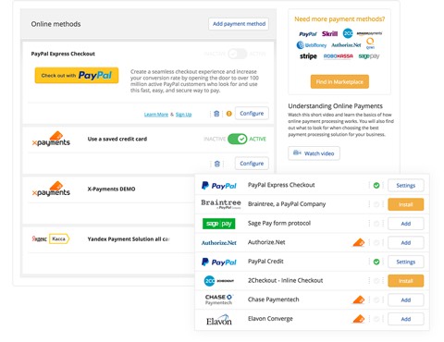Image resolution: width=444 pixels, height=342 pixels.
Task: Click the green Sage Pay logo in list
Action: click(x=219, y=224)
